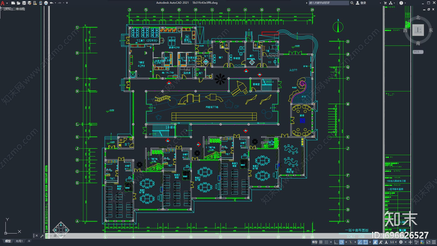Open the 1:1 annotation scale dropdown

click(x=394, y=242)
